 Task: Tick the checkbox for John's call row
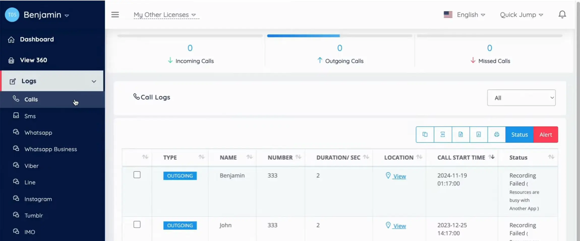coord(137,224)
